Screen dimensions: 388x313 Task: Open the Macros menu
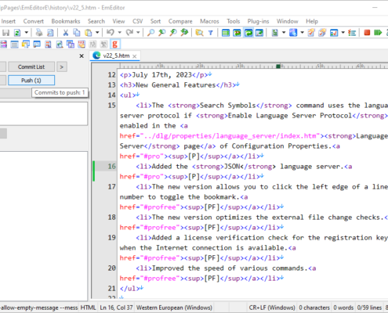click(209, 21)
